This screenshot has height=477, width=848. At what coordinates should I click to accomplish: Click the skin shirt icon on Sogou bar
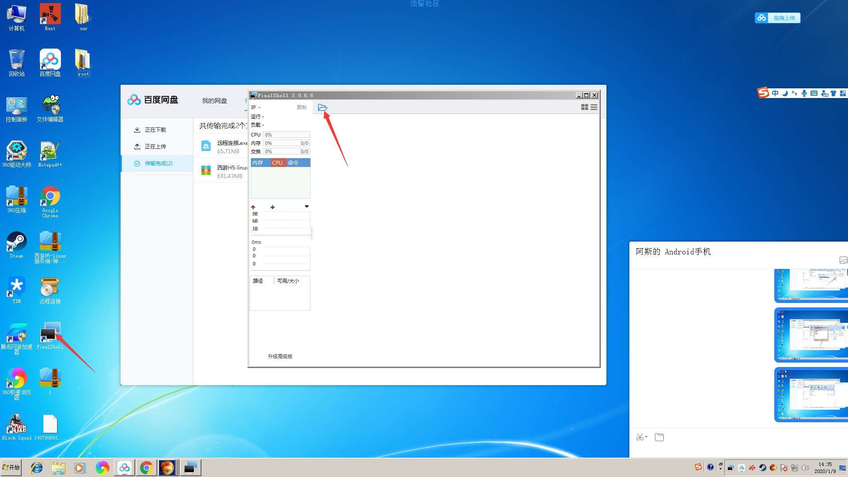click(833, 93)
